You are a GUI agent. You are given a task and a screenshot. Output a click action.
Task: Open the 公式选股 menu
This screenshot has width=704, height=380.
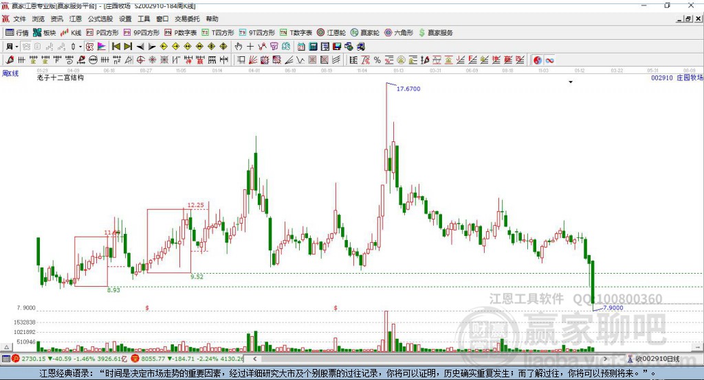(x=100, y=19)
